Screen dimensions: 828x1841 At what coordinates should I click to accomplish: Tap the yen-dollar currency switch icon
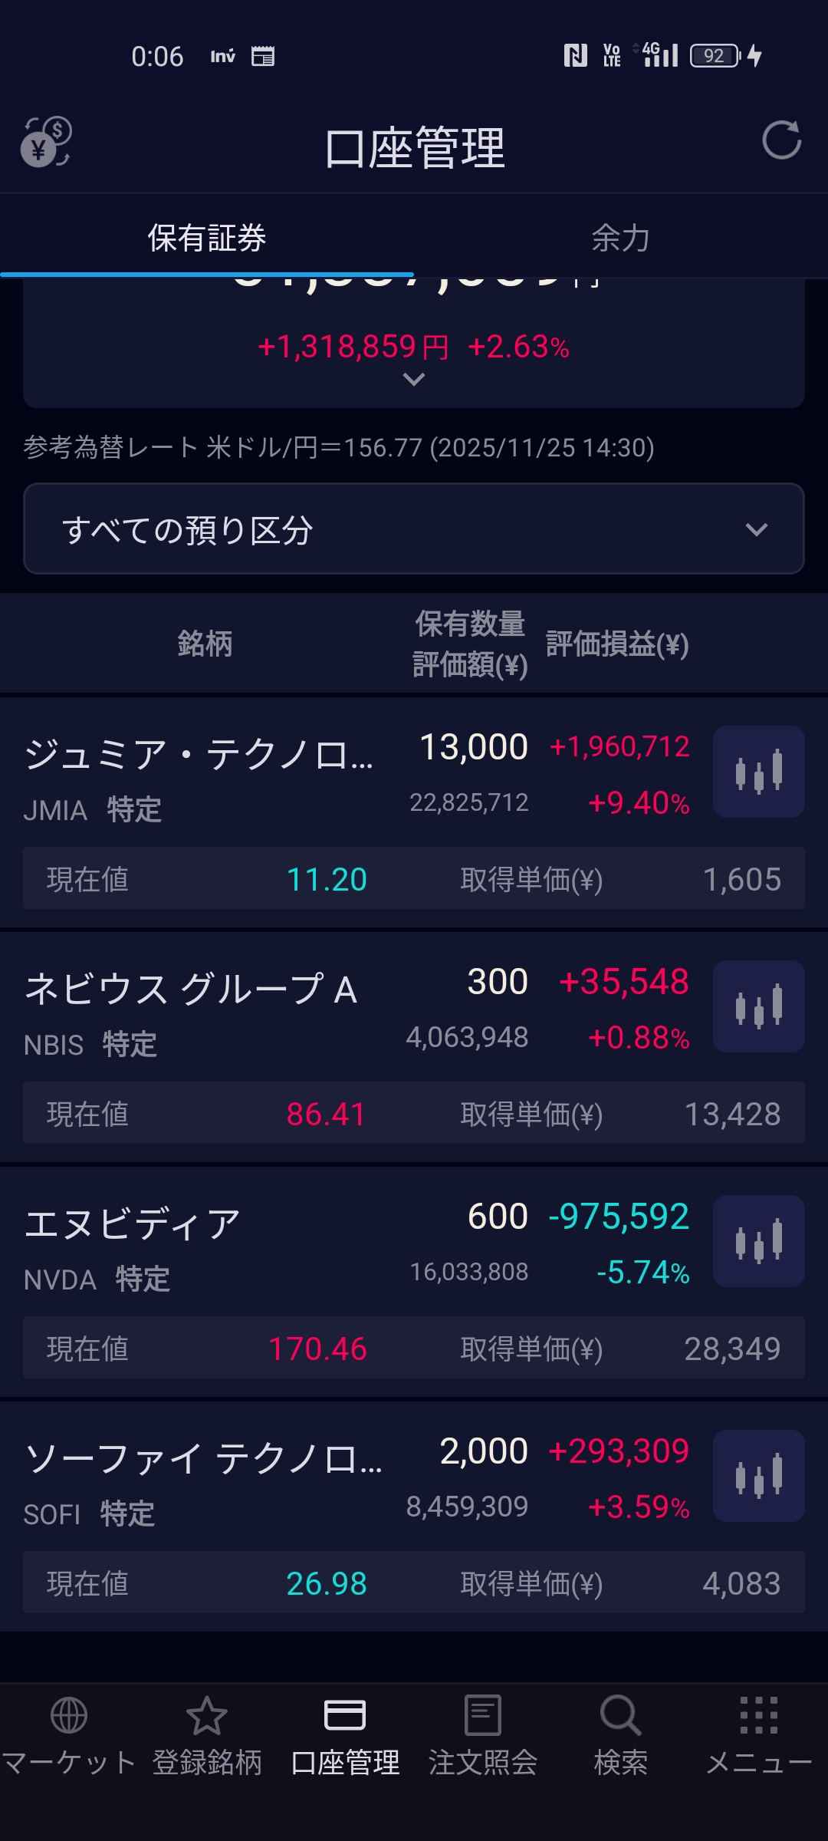pyautogui.click(x=46, y=142)
